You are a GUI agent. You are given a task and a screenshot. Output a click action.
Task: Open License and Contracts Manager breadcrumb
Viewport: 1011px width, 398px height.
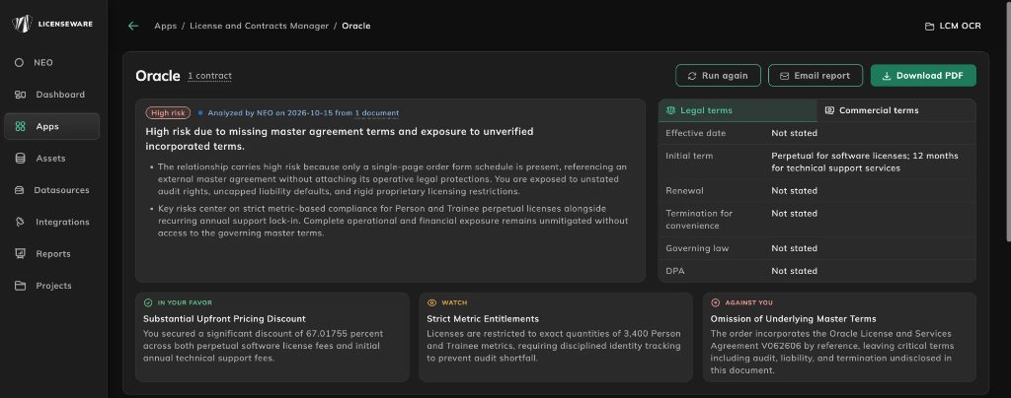click(259, 26)
